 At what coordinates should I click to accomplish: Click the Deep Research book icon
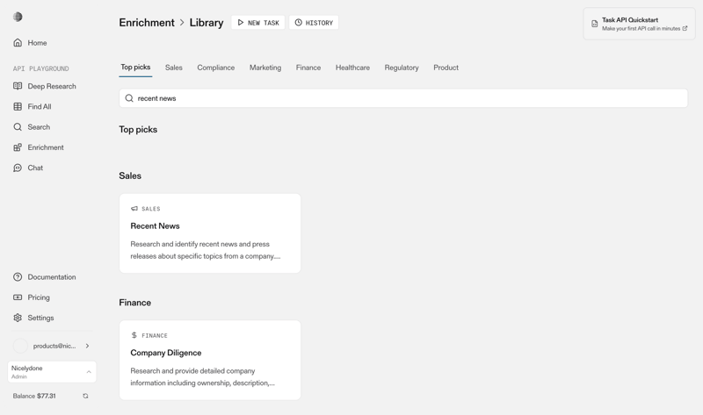pyautogui.click(x=18, y=86)
